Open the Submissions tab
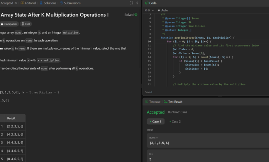269x162 pixels. [x=70, y=3]
